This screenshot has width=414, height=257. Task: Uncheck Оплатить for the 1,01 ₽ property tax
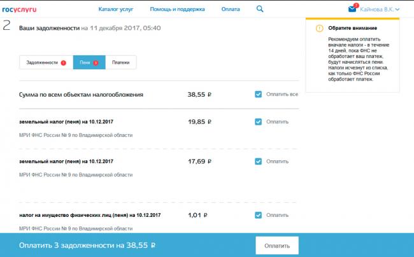tap(258, 215)
